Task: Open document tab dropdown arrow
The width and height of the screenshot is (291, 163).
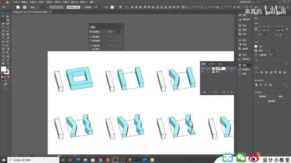Action: point(50,12)
